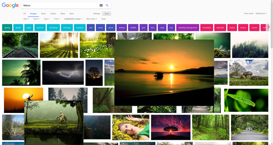Screen dimensions: 273x145
Task: Select the waterfall chip
Action: [x=220, y=28]
